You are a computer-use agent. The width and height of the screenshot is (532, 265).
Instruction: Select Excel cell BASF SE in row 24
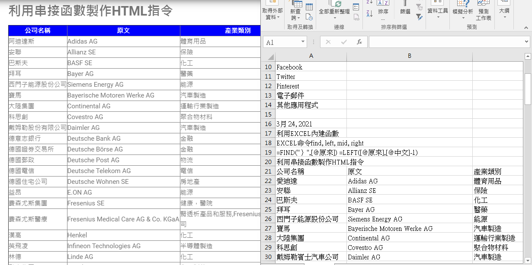[409, 200]
